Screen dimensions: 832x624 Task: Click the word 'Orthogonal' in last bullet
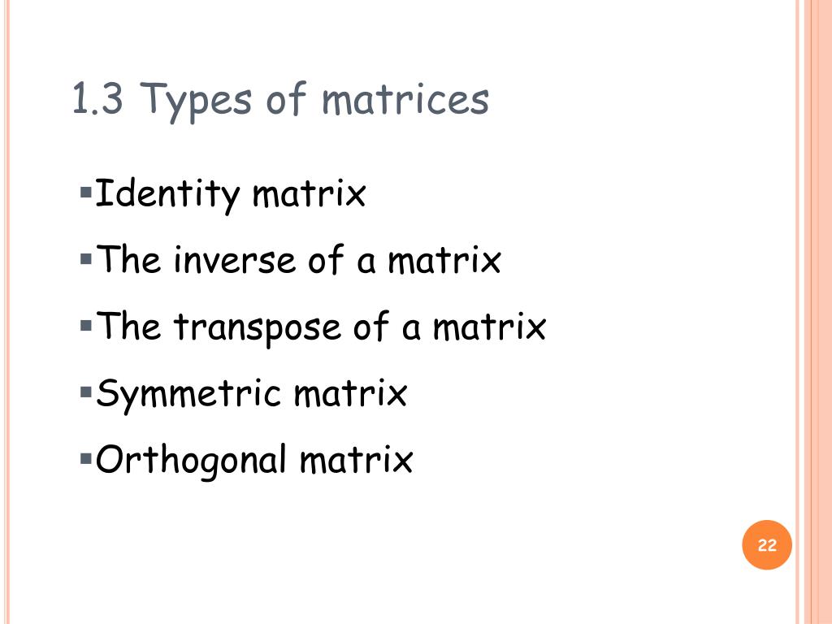(x=191, y=461)
